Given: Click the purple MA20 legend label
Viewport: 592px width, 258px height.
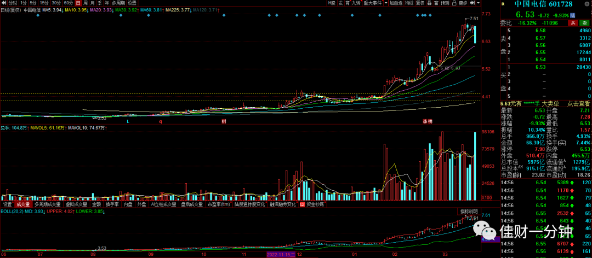Looking at the screenshot, I should pos(102,10).
